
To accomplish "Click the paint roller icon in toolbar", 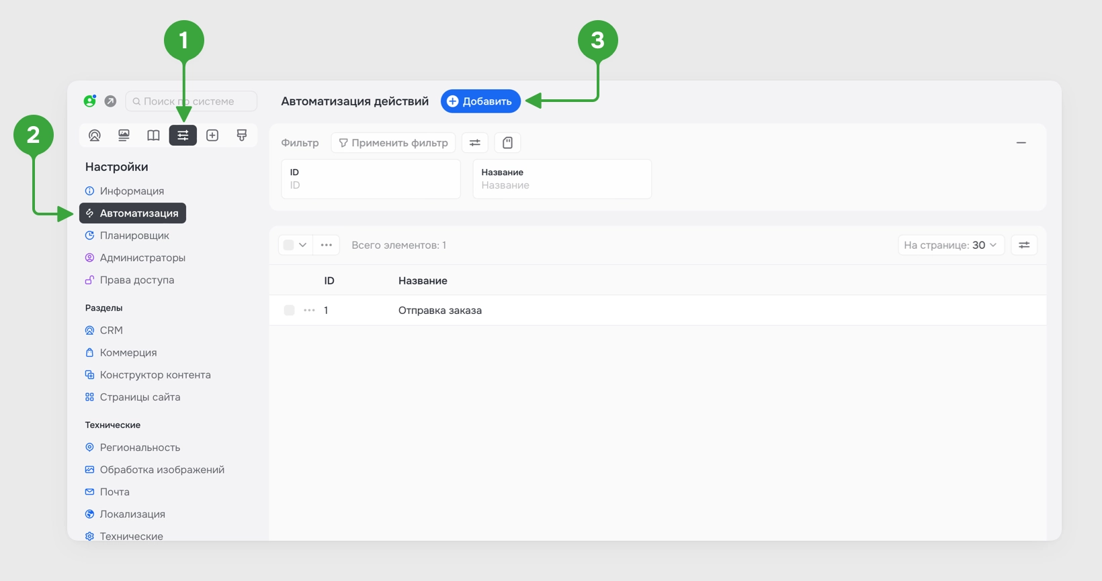I will (x=242, y=136).
